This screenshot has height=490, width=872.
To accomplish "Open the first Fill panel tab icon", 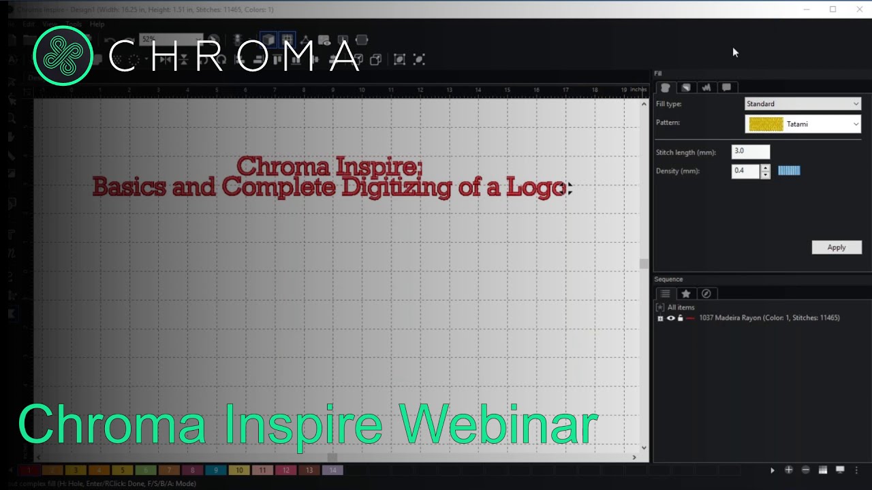I will tap(666, 87).
